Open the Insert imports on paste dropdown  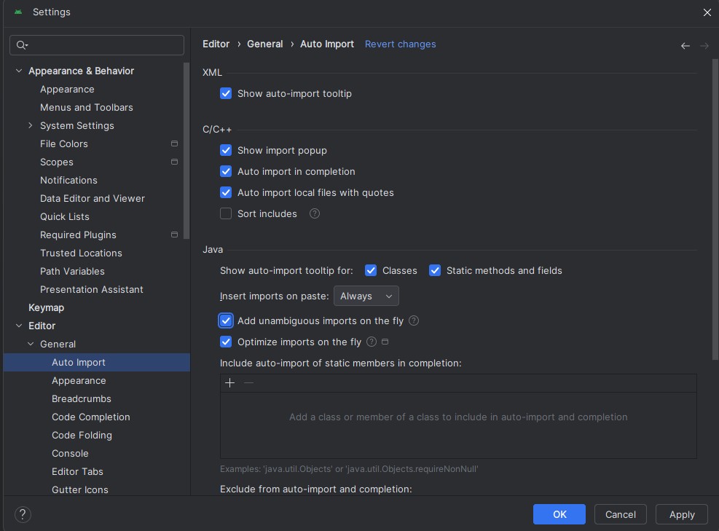(x=366, y=296)
